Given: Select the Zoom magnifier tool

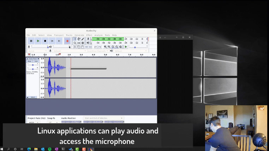Looking at the screenshot, I should point(75,43).
